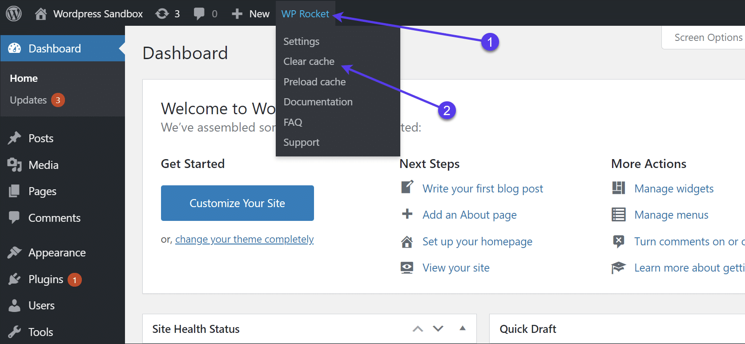Screen dimensions: 745x344
Task: Click the Users person icon
Action: (15, 305)
